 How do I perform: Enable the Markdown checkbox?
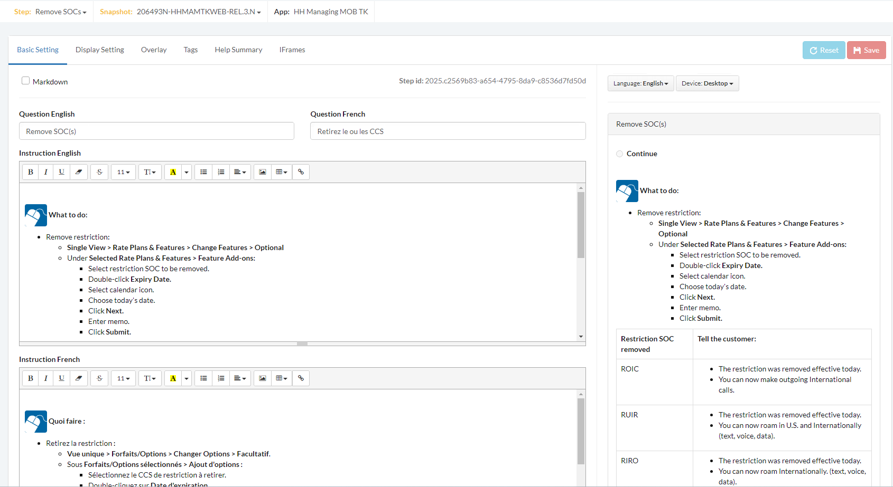tap(25, 81)
